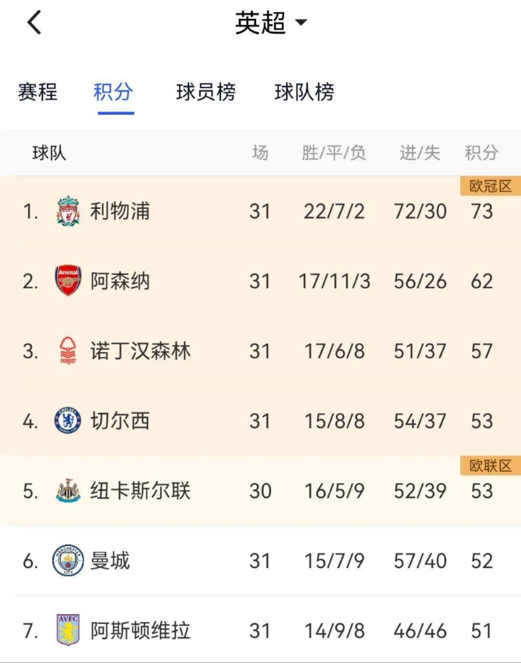Image resolution: width=521 pixels, height=663 pixels.
Task: Tap the 积分 column header
Action: point(481,153)
